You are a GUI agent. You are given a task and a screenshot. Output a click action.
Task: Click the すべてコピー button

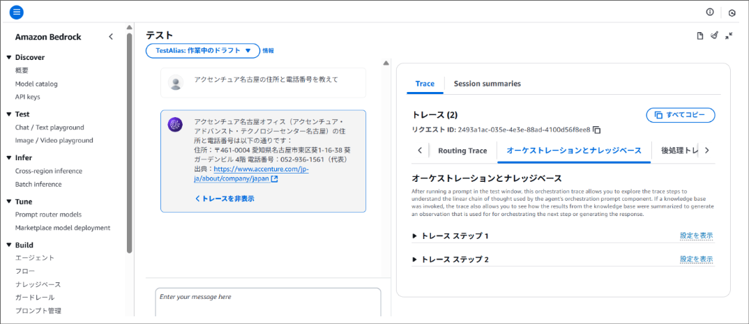[x=681, y=115]
